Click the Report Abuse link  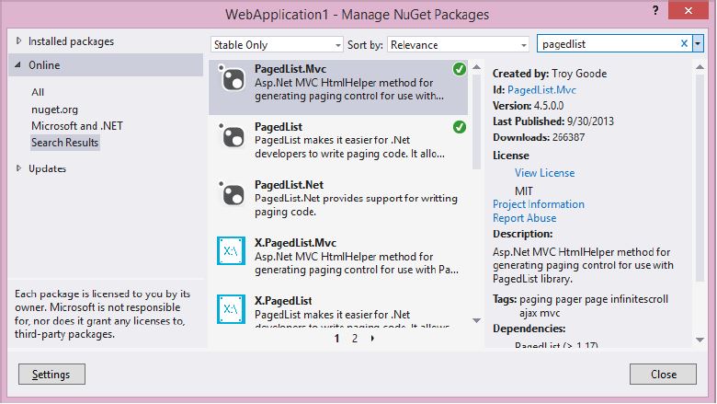pyautogui.click(x=524, y=218)
